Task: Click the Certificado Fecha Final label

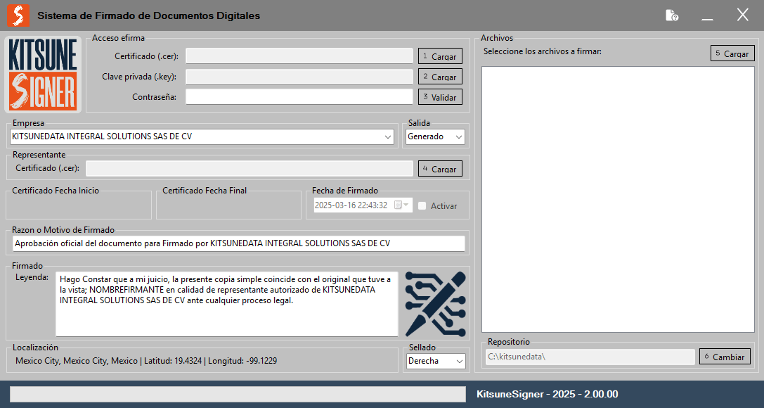Action: click(x=205, y=191)
